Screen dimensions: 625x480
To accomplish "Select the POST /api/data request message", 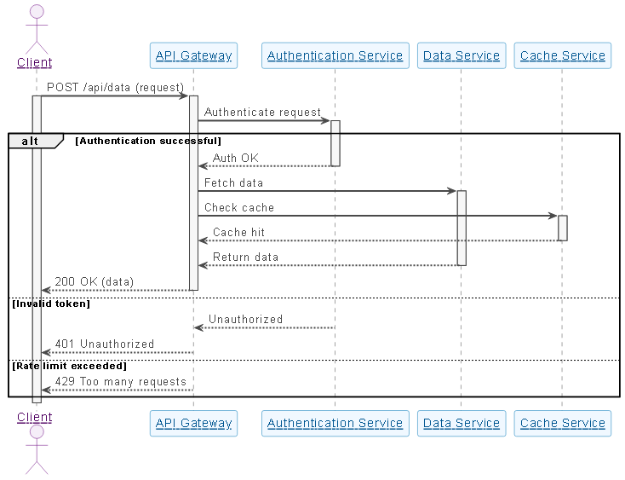I will (x=115, y=88).
